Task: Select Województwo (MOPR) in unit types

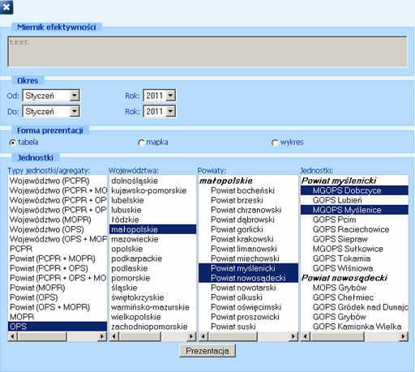Action: (58, 220)
